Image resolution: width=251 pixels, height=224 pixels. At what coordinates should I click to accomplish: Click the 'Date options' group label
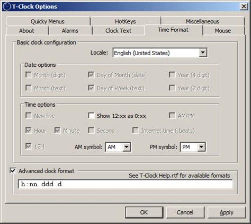pyautogui.click(x=40, y=65)
